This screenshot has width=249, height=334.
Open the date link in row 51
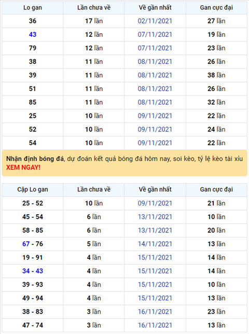coord(155,89)
